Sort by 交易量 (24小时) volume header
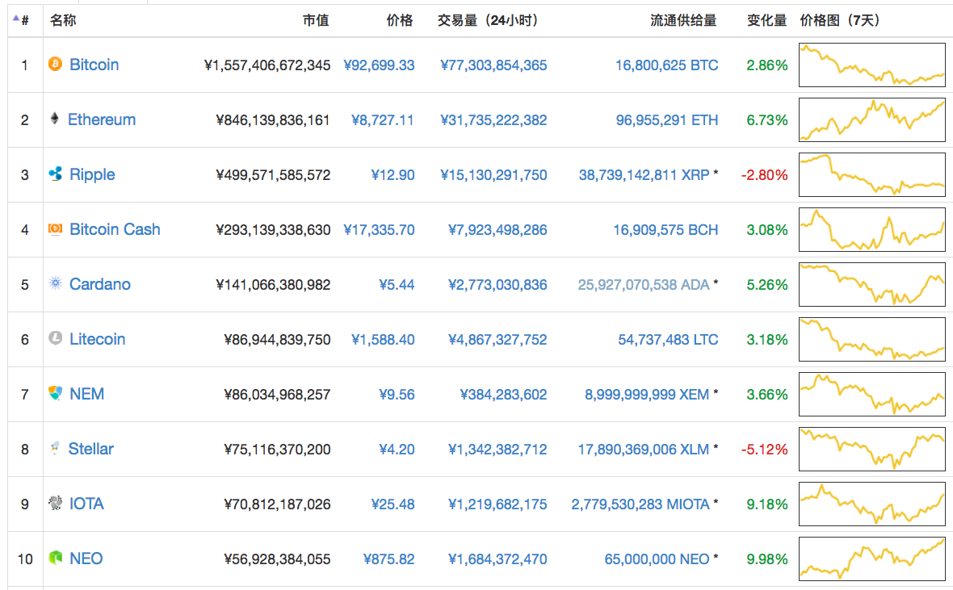This screenshot has height=590, width=953. (488, 20)
